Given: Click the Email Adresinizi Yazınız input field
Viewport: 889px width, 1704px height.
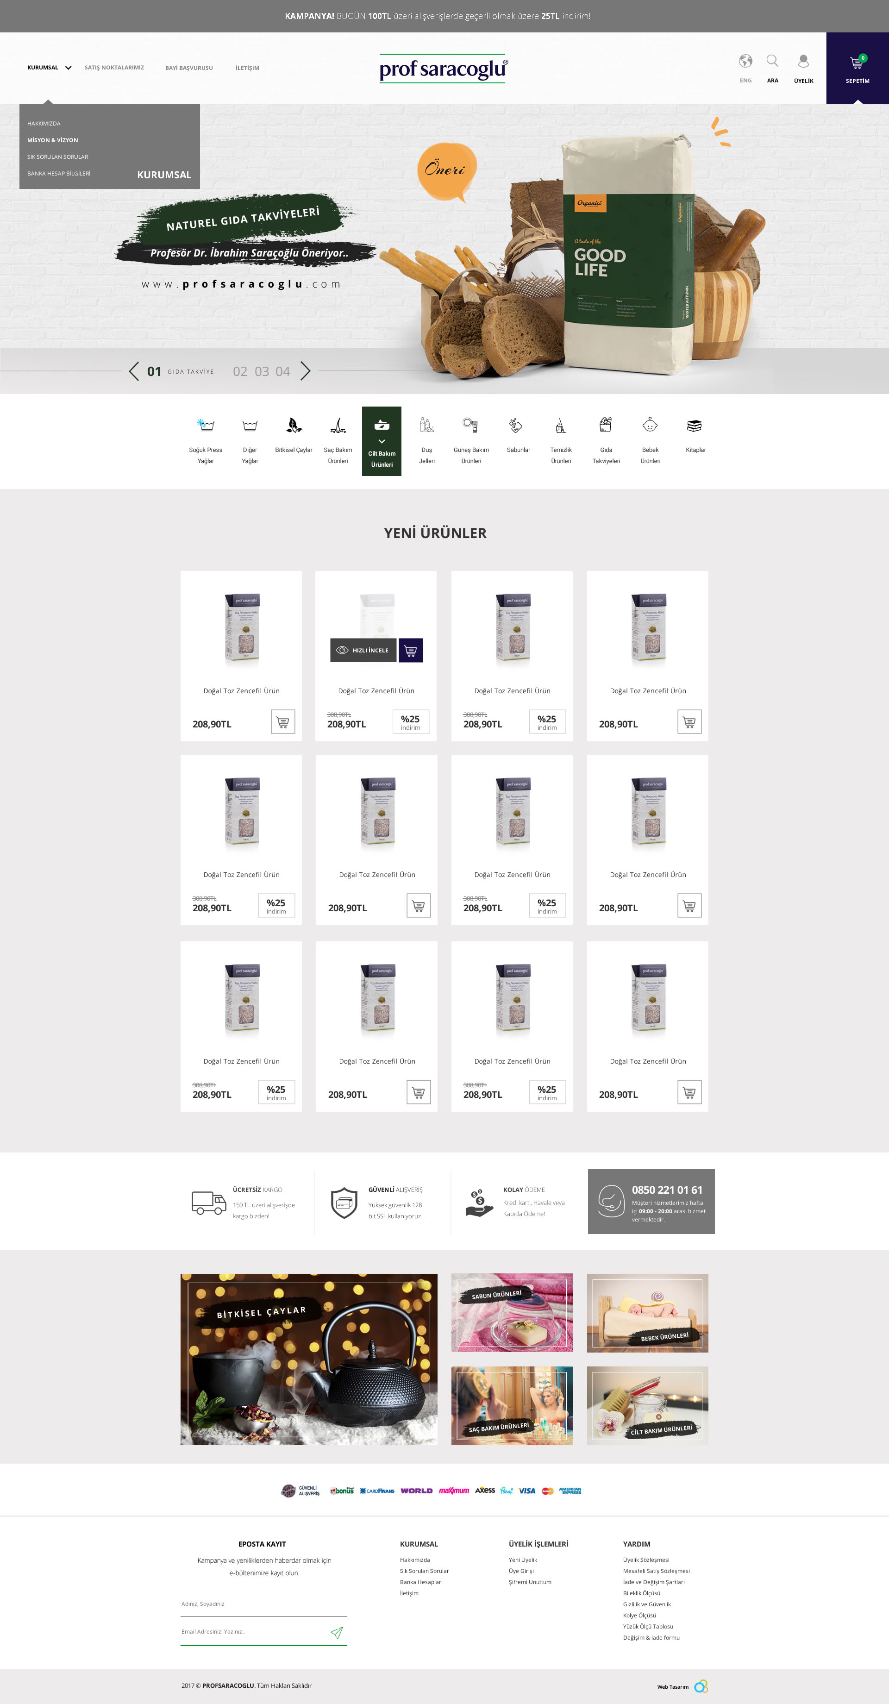Looking at the screenshot, I should pyautogui.click(x=255, y=1632).
